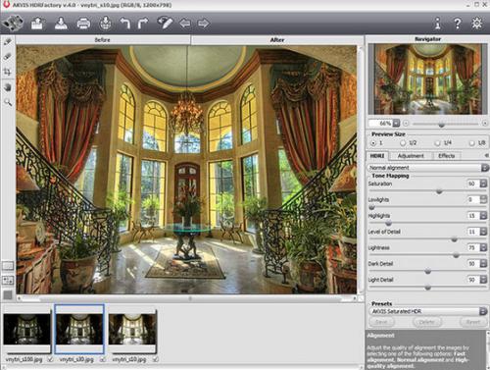Select the vnytri_s100.jpg thumbnail
This screenshot has width=490, height=370.
[26, 330]
